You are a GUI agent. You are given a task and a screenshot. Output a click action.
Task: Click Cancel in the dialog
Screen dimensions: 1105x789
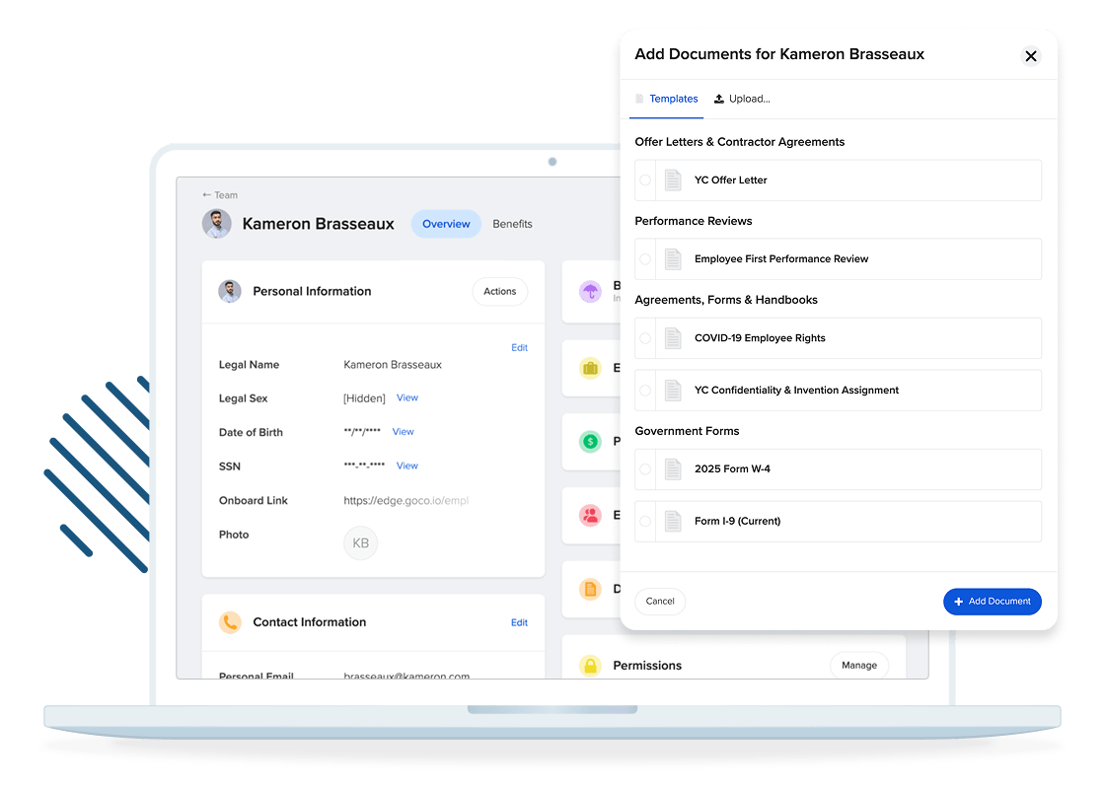(x=660, y=601)
